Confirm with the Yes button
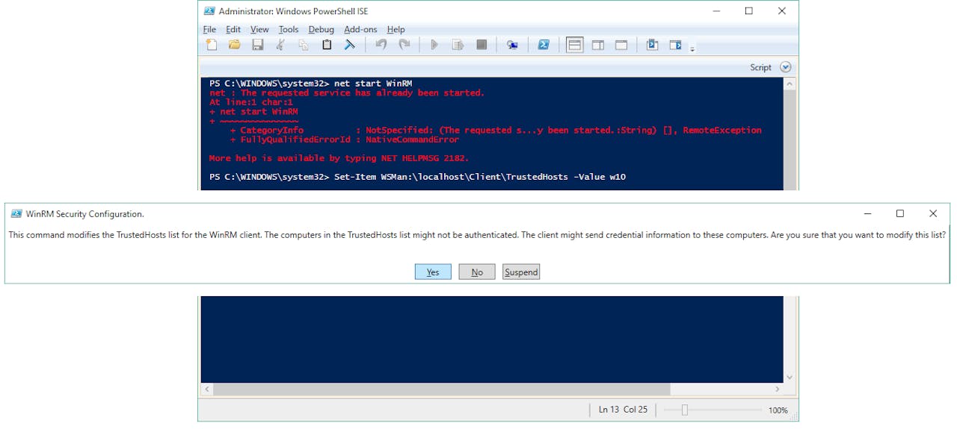This screenshot has width=957, height=429. pyautogui.click(x=433, y=272)
